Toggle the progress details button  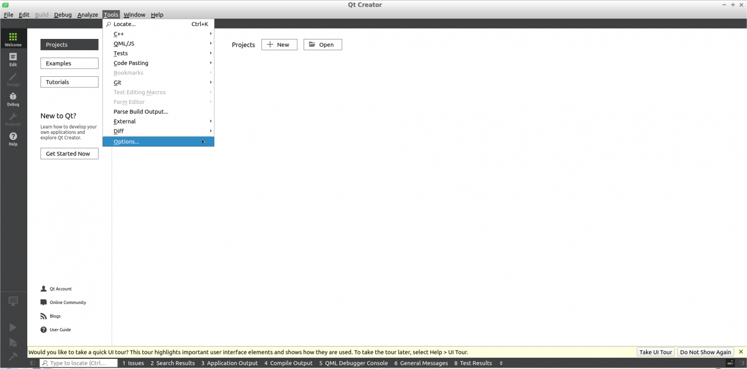coord(730,363)
